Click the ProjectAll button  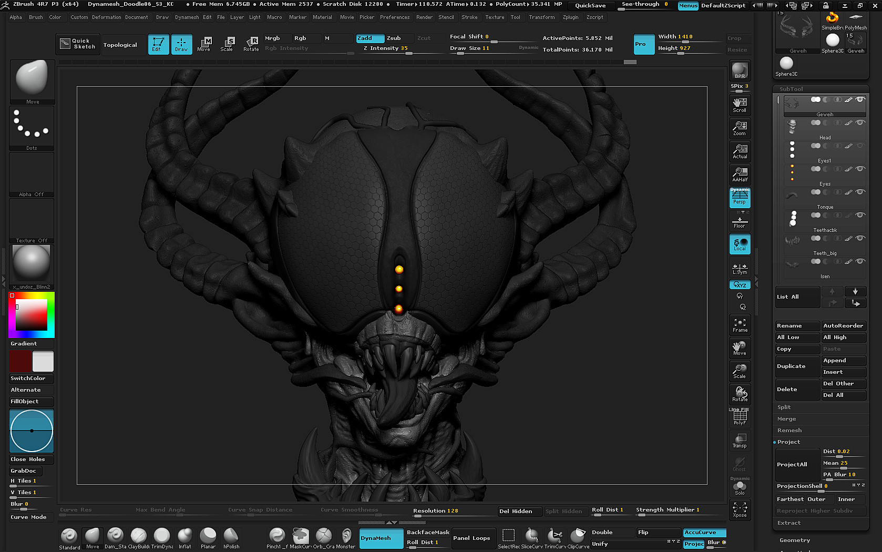797,464
